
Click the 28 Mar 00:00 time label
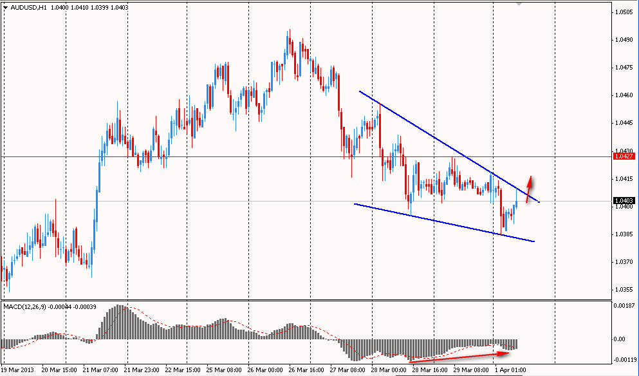(x=389, y=370)
